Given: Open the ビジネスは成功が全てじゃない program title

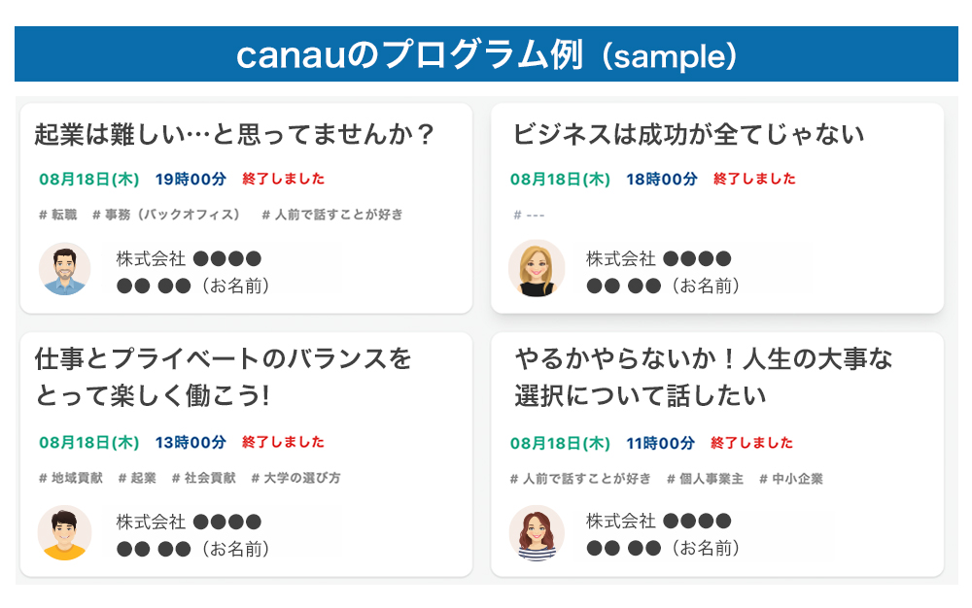Looking at the screenshot, I should [688, 134].
